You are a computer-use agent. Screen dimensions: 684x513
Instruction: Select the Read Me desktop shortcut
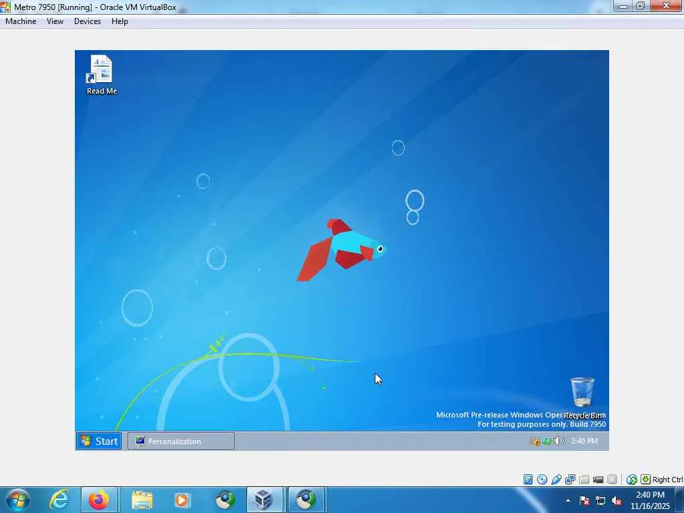(x=102, y=75)
